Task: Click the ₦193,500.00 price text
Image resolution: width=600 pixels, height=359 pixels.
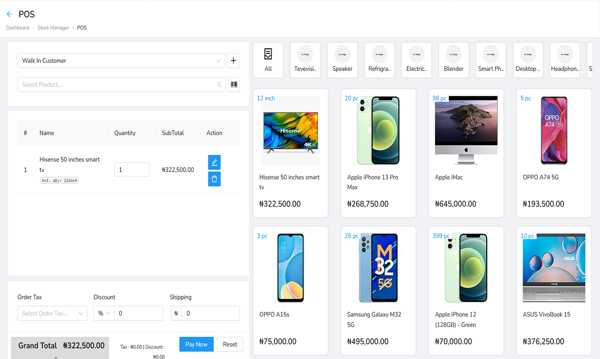Action: point(543,204)
